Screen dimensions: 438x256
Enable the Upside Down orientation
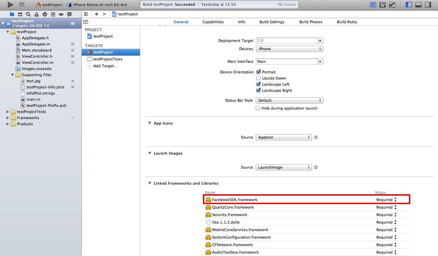click(258, 78)
